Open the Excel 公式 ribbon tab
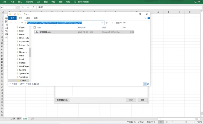This screenshot has height=124, width=203. point(38,2)
